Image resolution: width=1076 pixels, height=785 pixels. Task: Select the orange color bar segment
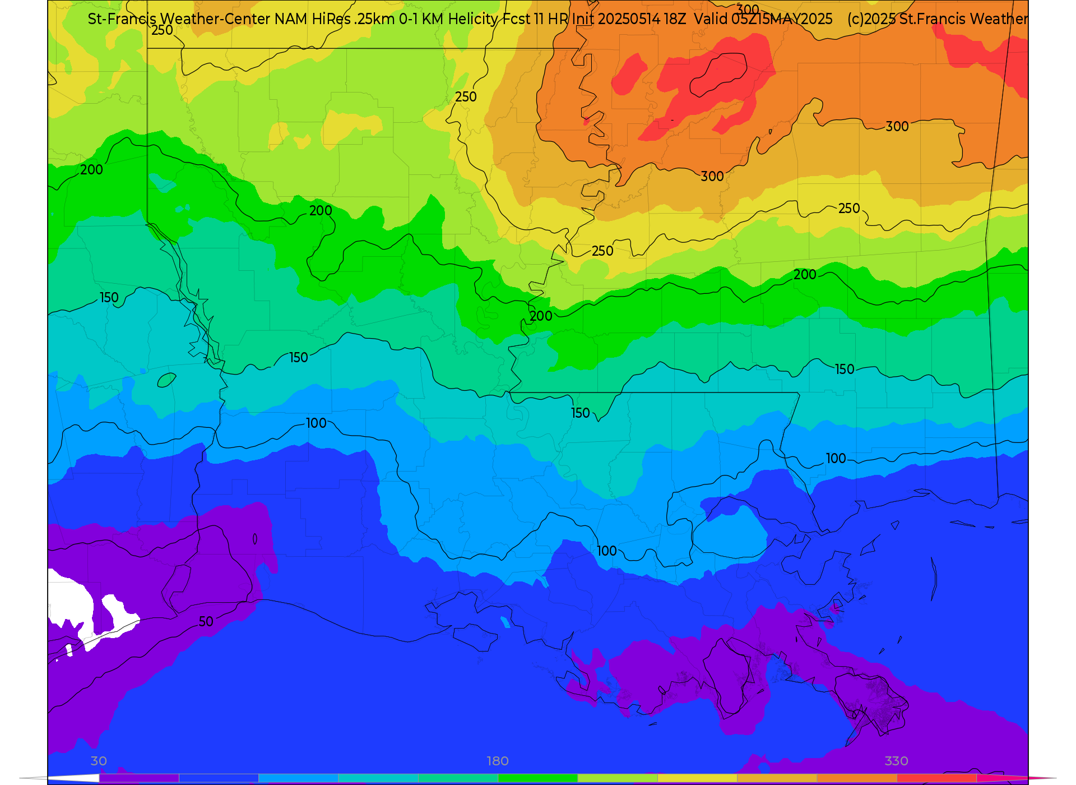[857, 778]
